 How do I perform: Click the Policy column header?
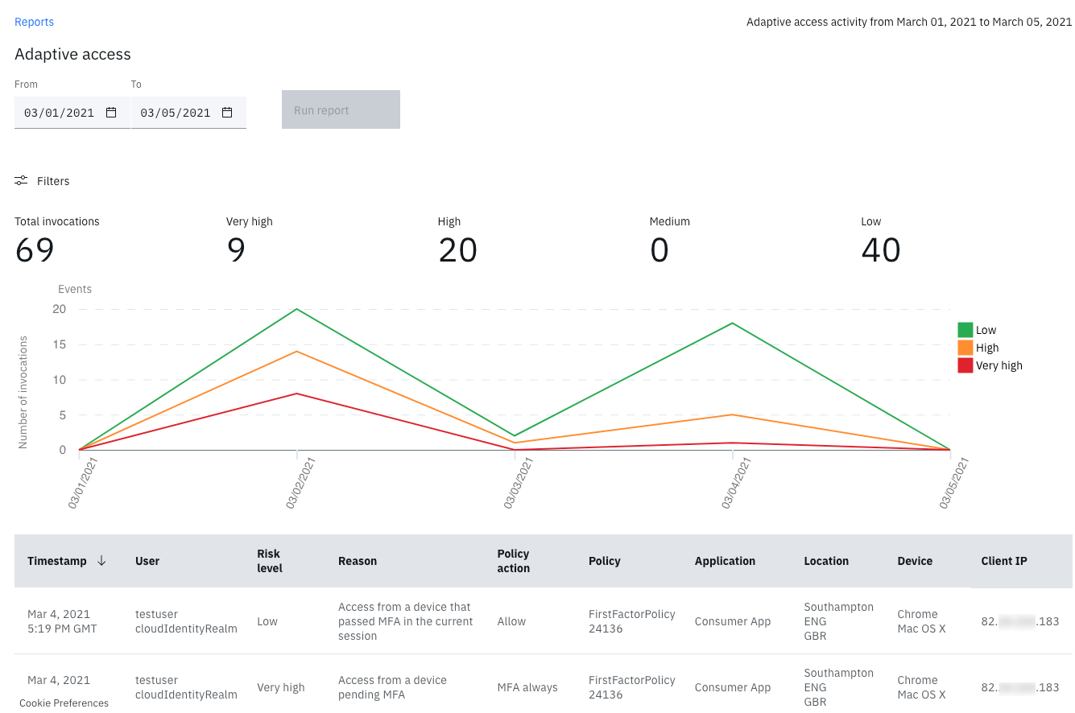pos(605,561)
